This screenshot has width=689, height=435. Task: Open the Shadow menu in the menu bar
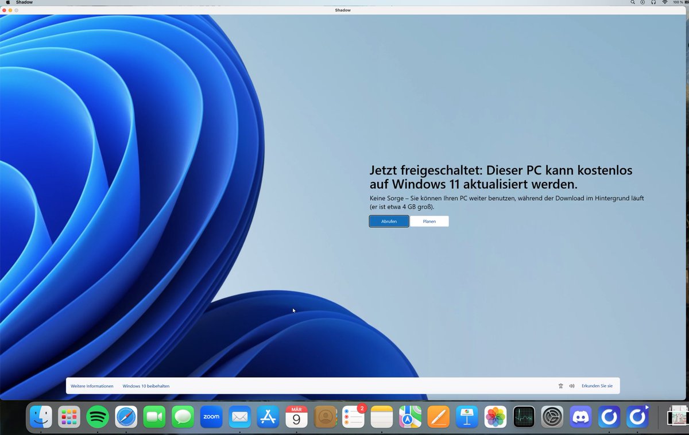coord(24,2)
